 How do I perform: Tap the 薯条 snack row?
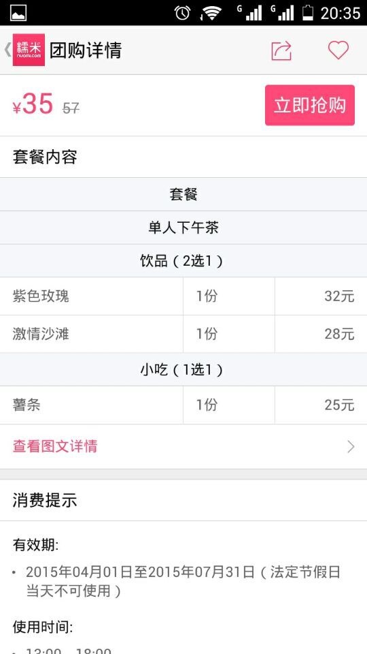[183, 405]
